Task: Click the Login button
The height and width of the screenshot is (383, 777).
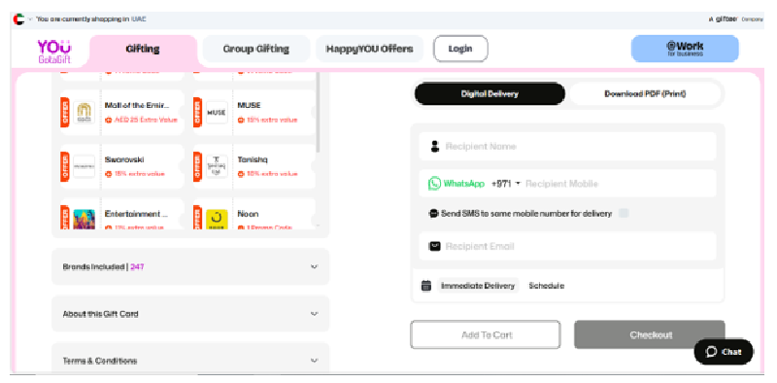Action: pyautogui.click(x=460, y=49)
